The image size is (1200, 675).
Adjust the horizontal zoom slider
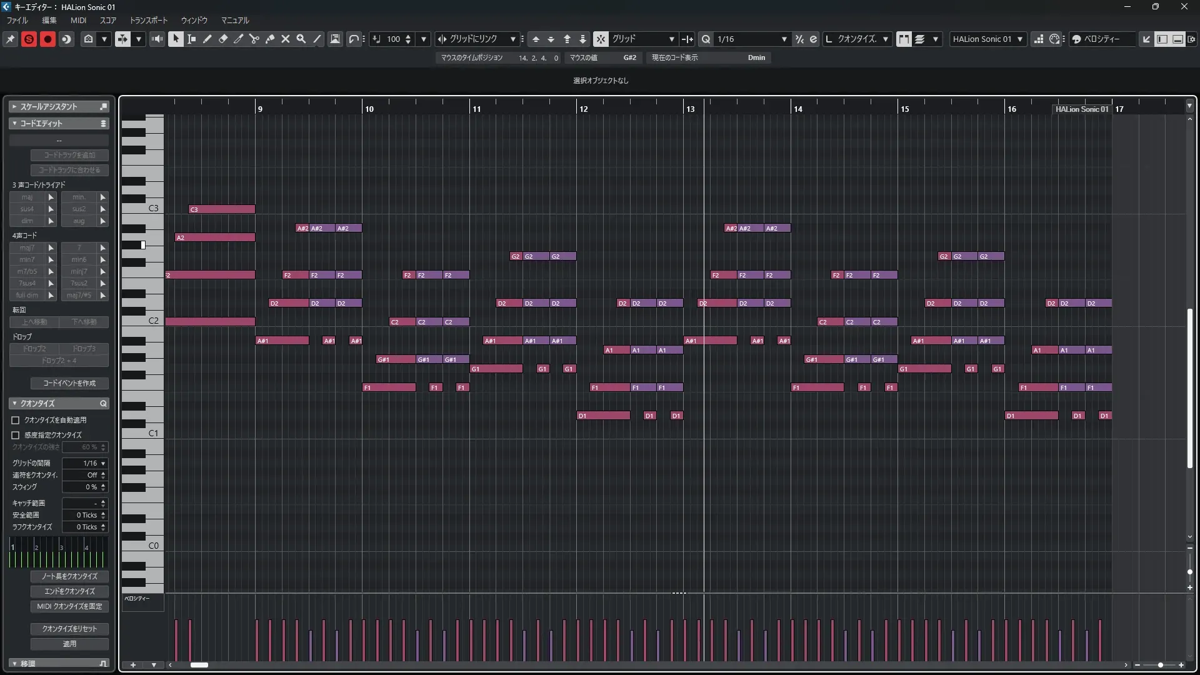pyautogui.click(x=1161, y=665)
